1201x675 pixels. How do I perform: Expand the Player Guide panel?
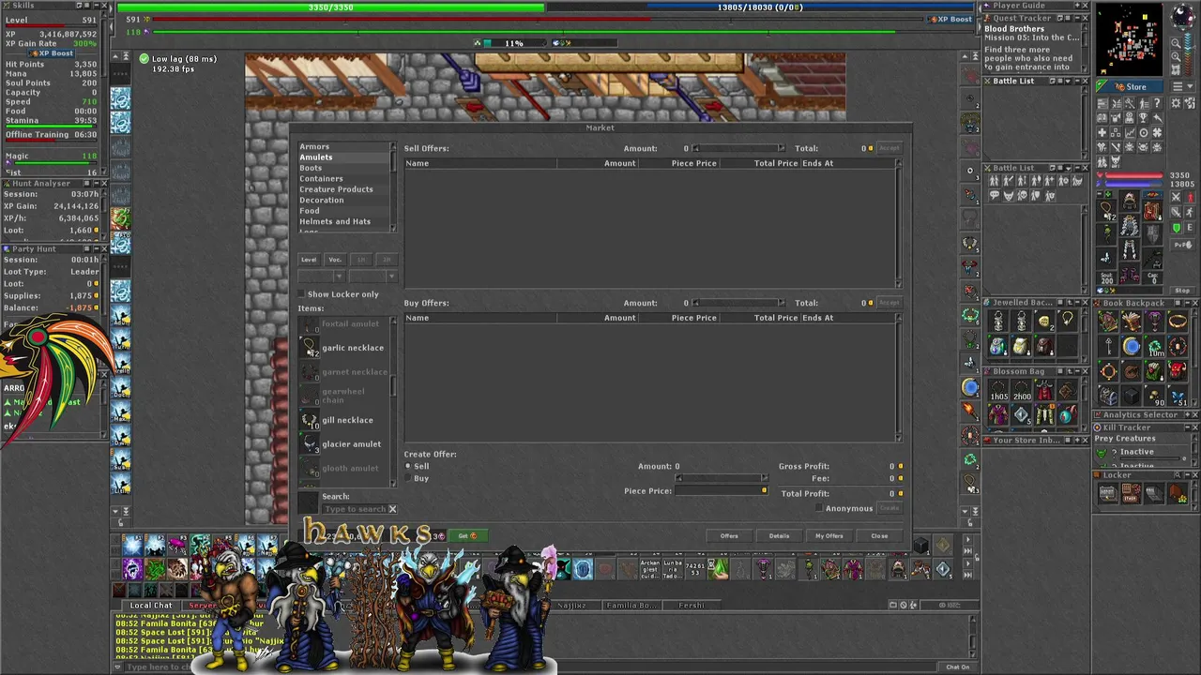pos(1077,6)
